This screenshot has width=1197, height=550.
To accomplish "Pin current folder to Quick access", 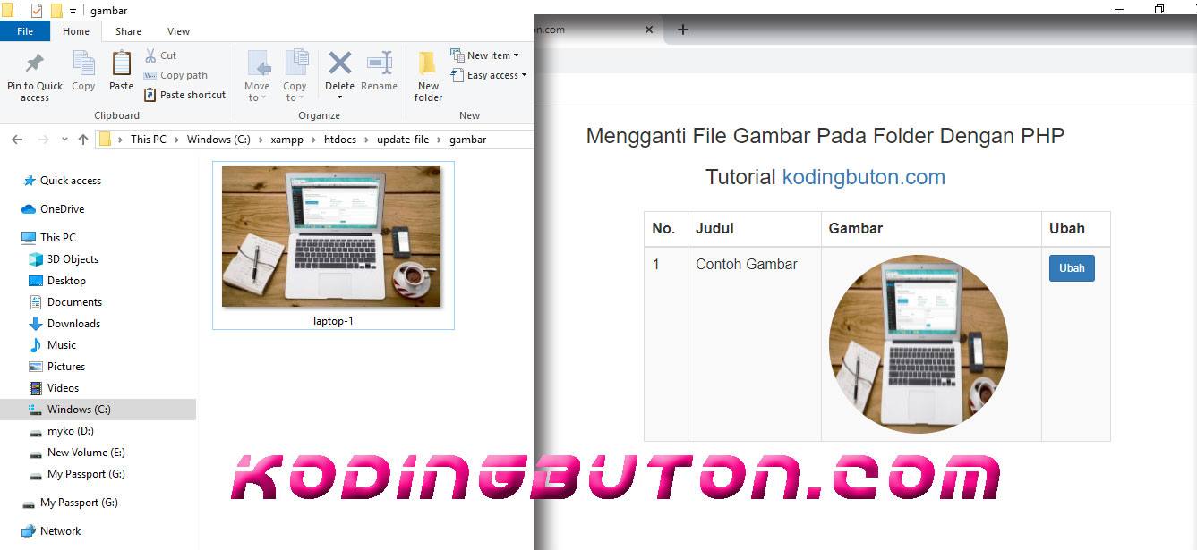I will coord(34,78).
